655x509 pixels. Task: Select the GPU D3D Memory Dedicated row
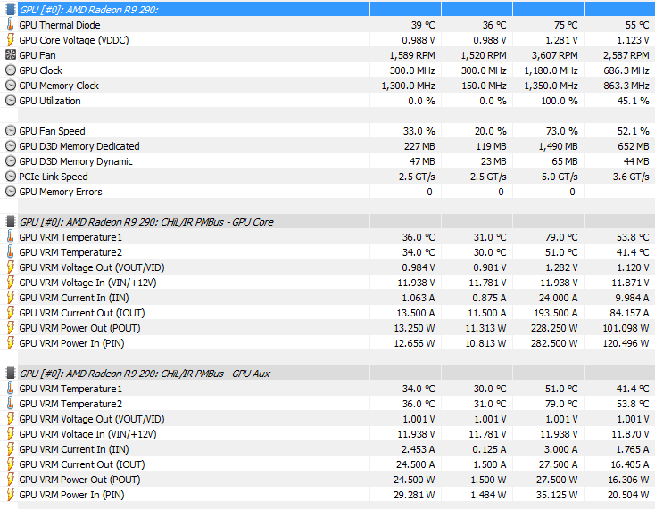click(x=327, y=146)
